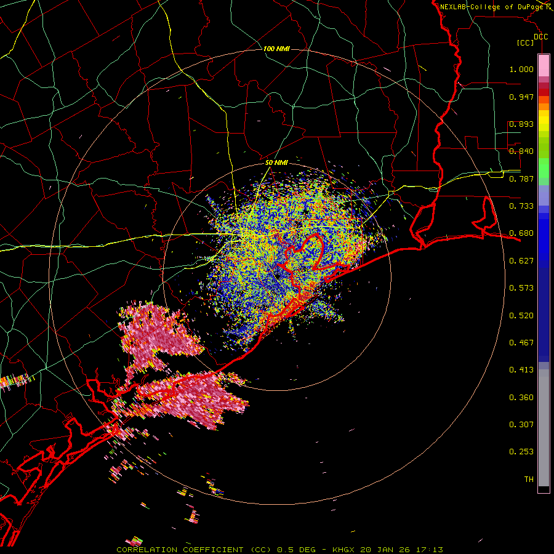Click the gray low-value color bar segment
The height and width of the screenshot is (554, 554).
(544, 428)
